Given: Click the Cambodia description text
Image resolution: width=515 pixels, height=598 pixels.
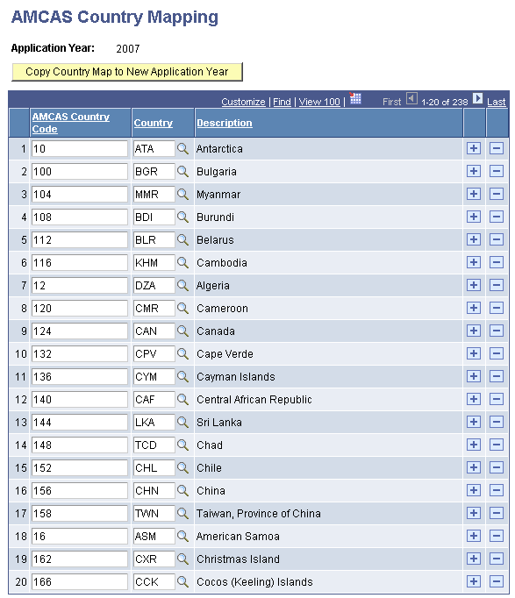Looking at the screenshot, I should (222, 263).
